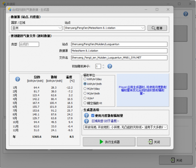Open 站点 dropdown with Shenyang station
The width and height of the screenshot is (196, 168).
pyautogui.click(x=105, y=28)
